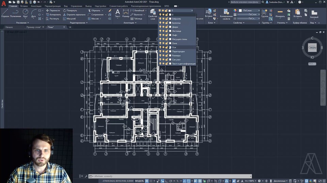The width and height of the screenshot is (327, 183).
Task: Select the Отрезок line tool
Action: pyautogui.click(x=5, y=13)
